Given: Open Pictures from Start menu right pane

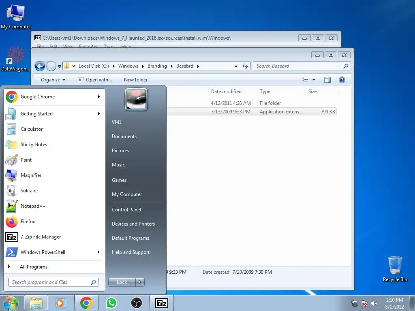Looking at the screenshot, I should pyautogui.click(x=120, y=151).
